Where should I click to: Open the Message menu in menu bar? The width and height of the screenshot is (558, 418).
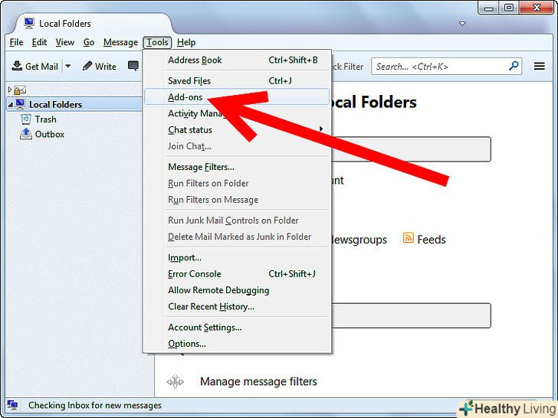(120, 42)
